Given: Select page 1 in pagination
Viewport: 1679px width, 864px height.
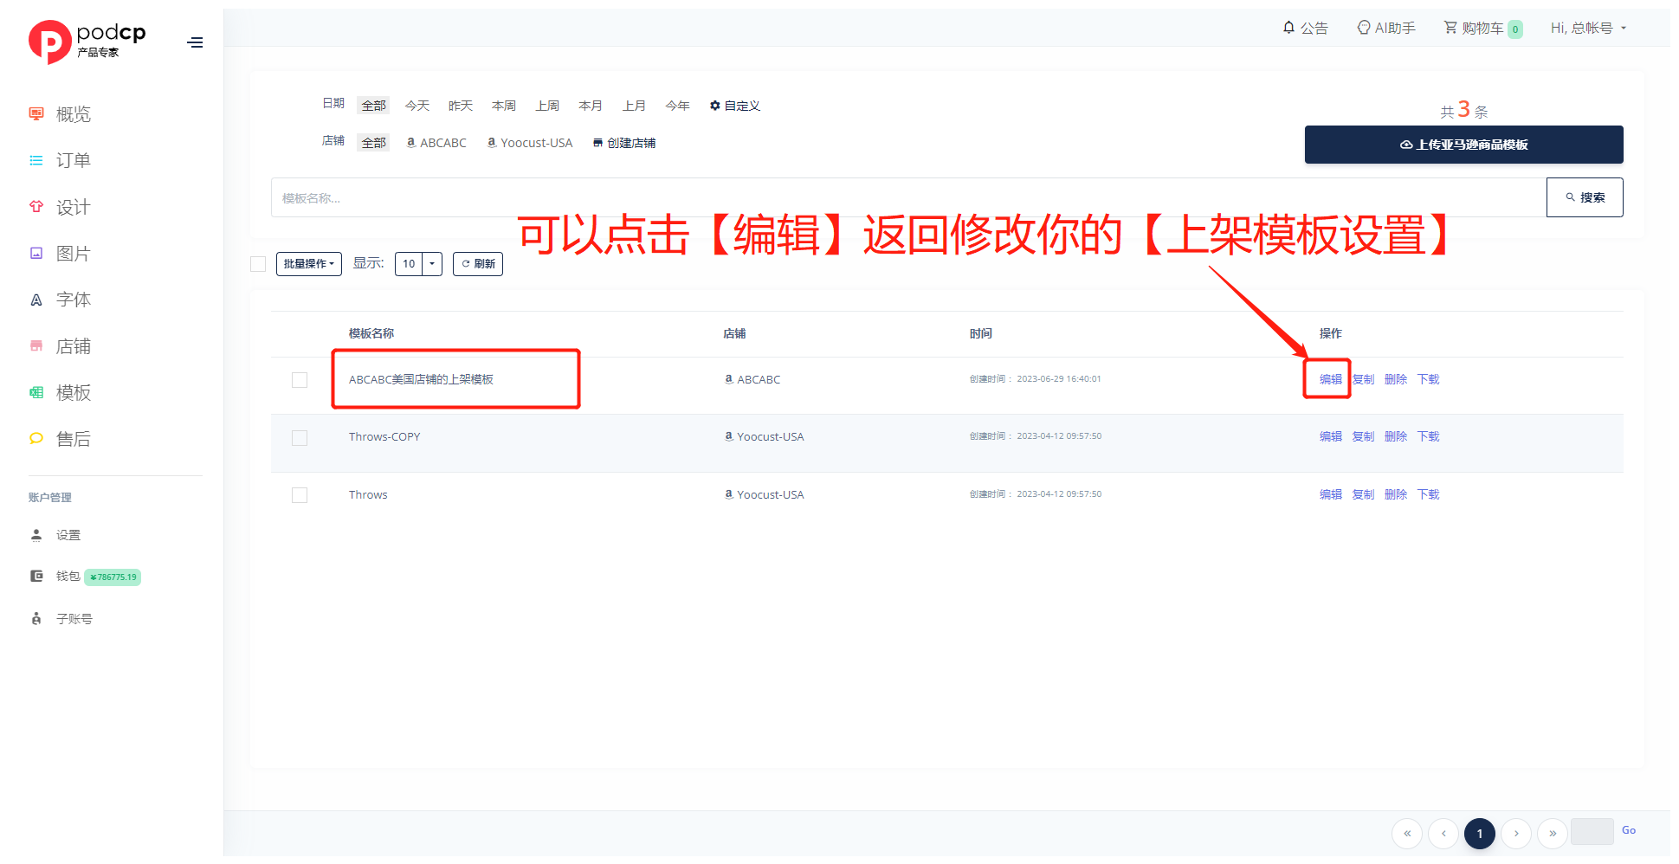Looking at the screenshot, I should 1480,834.
